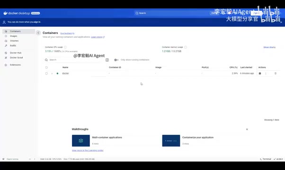
Task: Click the Engine running status indicator
Action: [x=10, y=159]
